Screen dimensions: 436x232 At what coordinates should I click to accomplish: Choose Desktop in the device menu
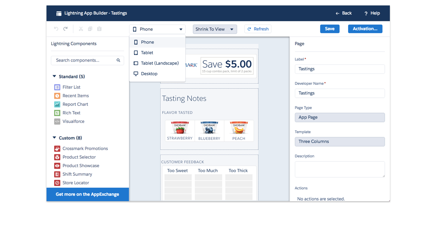click(157, 74)
